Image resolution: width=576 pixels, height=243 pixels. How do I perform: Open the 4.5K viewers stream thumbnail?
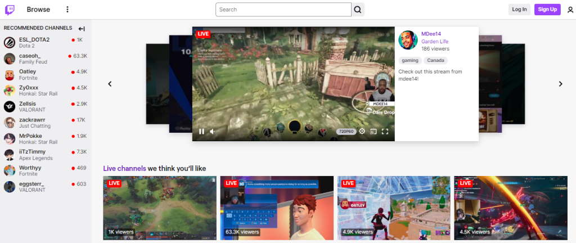pyautogui.click(x=511, y=208)
